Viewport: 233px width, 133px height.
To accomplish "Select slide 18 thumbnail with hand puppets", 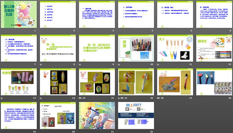I will coord(214,82).
